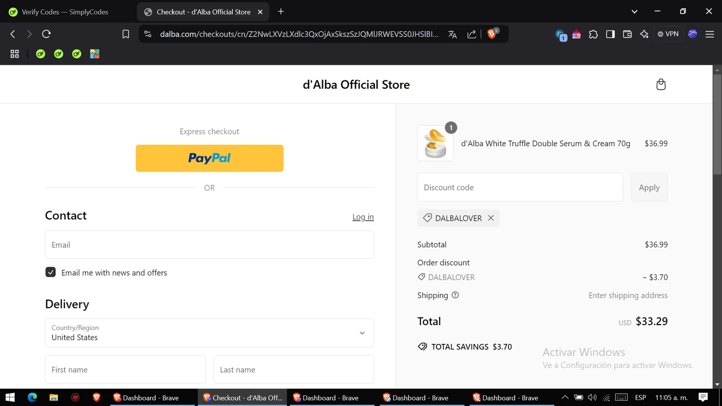The height and width of the screenshot is (406, 722).
Task: Click the forward navigation arrow
Action: (x=29, y=34)
